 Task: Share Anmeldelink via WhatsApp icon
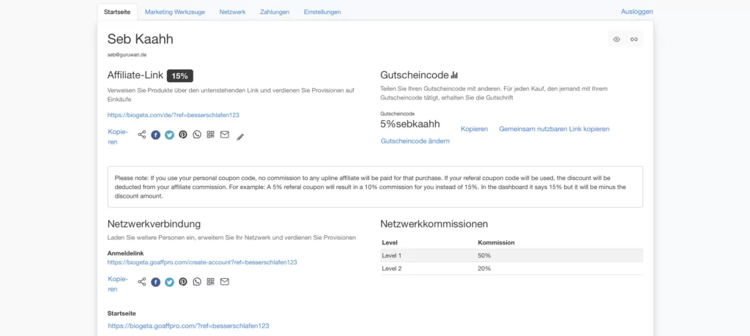click(x=197, y=281)
